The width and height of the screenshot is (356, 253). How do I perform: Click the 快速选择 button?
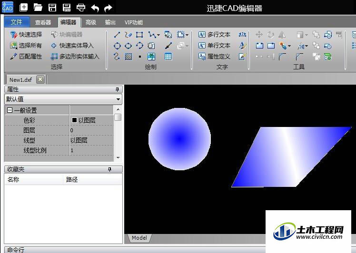(26, 35)
